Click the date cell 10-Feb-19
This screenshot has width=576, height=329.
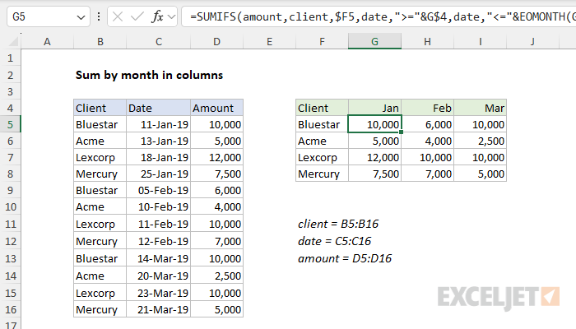[x=158, y=206]
